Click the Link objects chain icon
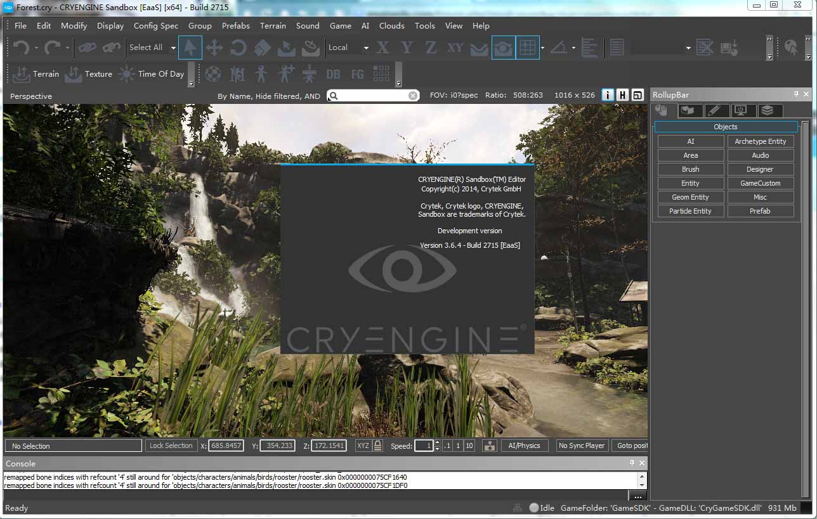 point(87,48)
